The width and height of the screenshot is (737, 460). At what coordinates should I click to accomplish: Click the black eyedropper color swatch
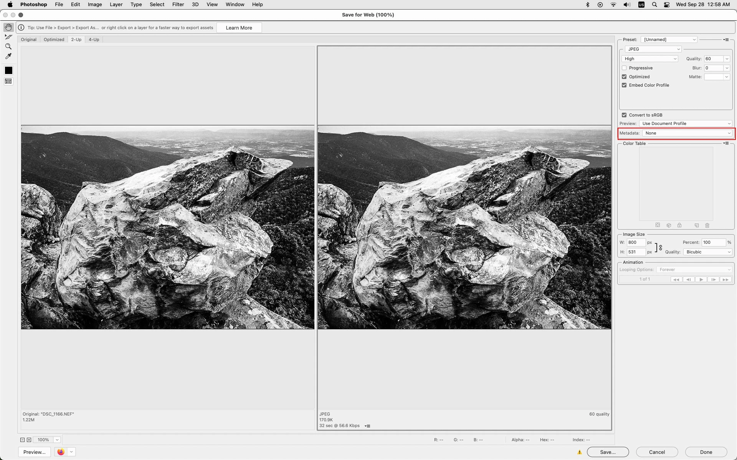click(8, 71)
